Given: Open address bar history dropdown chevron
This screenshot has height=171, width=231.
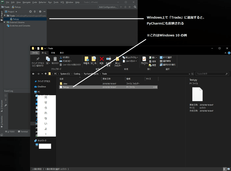Looking at the screenshot, I should click(x=189, y=74).
